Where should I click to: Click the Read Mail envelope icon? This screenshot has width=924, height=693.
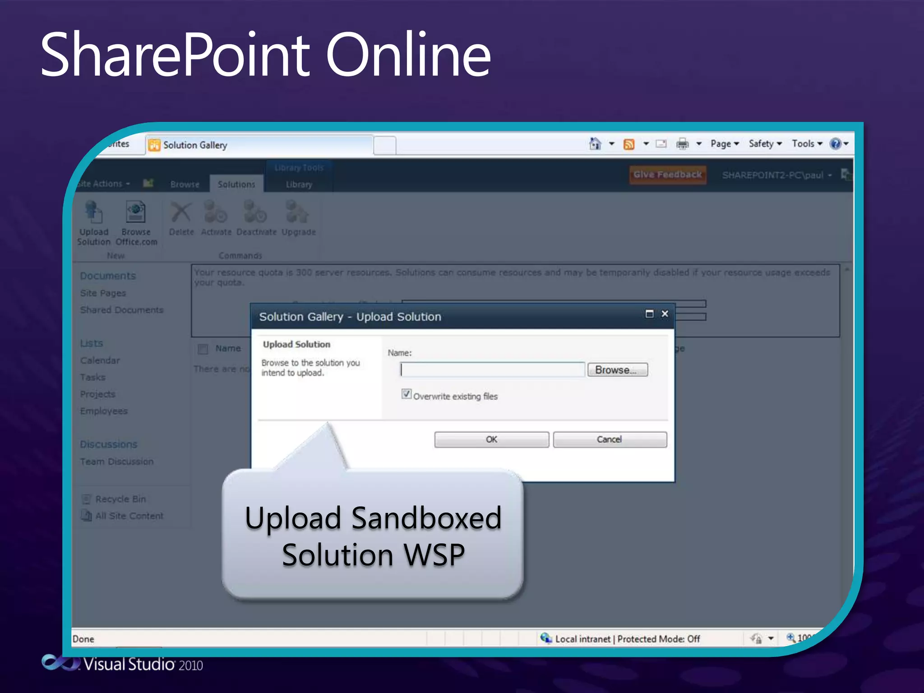[x=661, y=144]
